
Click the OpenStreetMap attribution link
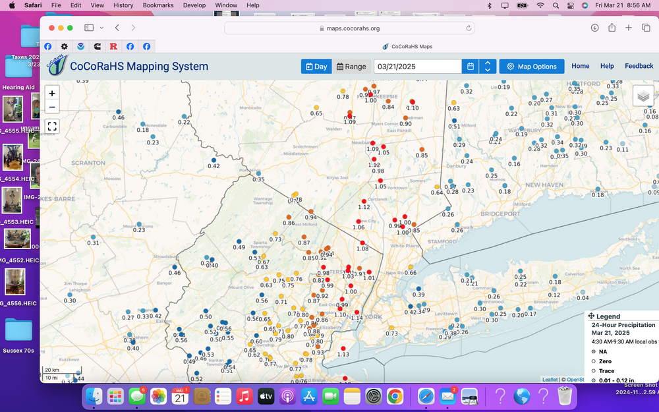click(x=575, y=379)
